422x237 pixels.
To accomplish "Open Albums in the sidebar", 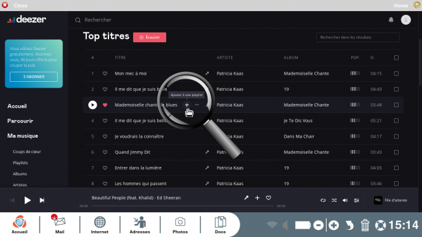I will [x=19, y=174].
